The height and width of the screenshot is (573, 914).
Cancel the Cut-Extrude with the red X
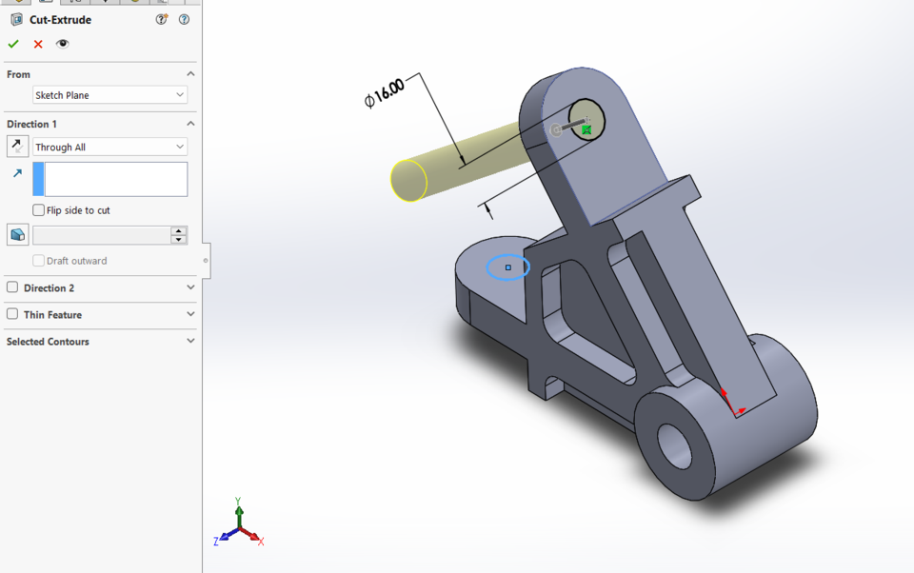[x=37, y=44]
